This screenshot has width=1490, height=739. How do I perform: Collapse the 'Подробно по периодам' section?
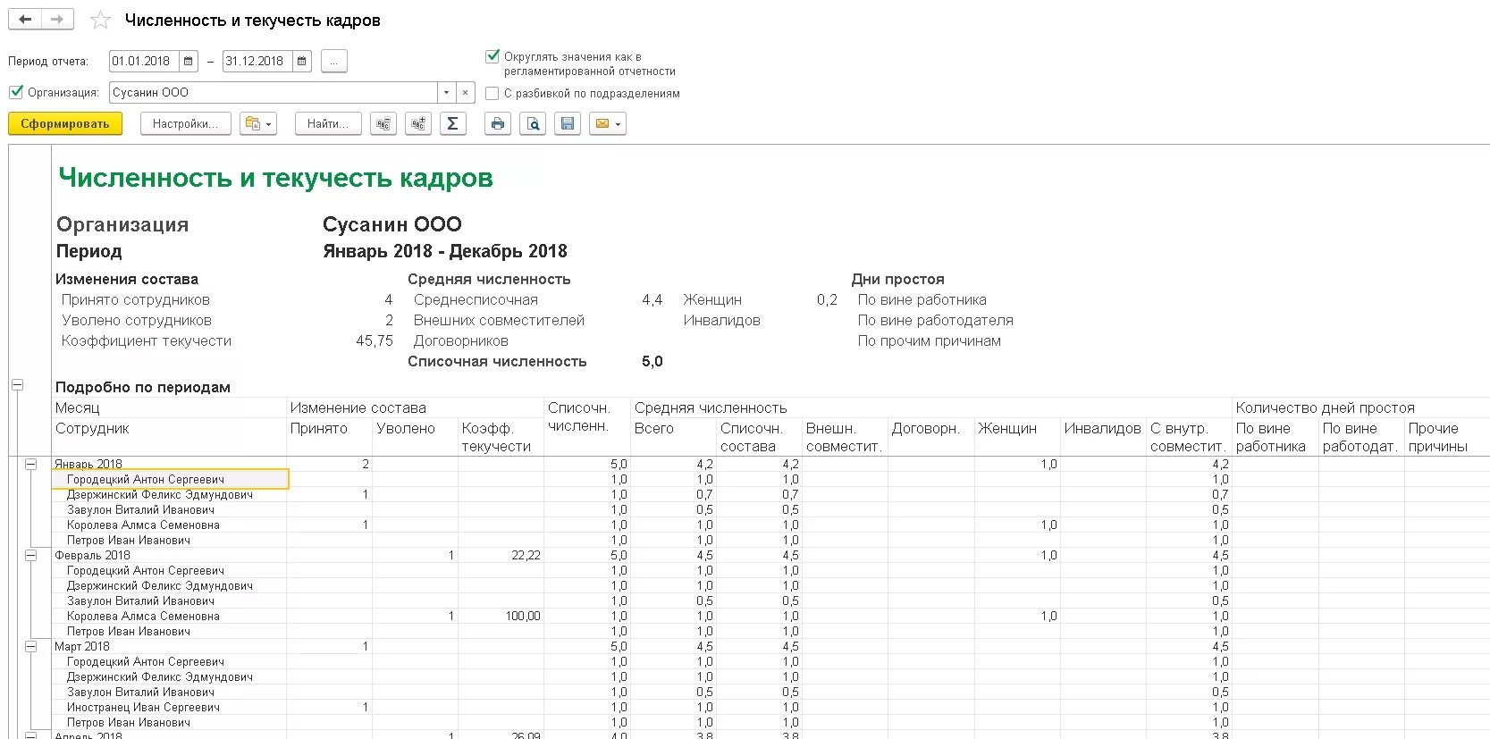click(16, 385)
